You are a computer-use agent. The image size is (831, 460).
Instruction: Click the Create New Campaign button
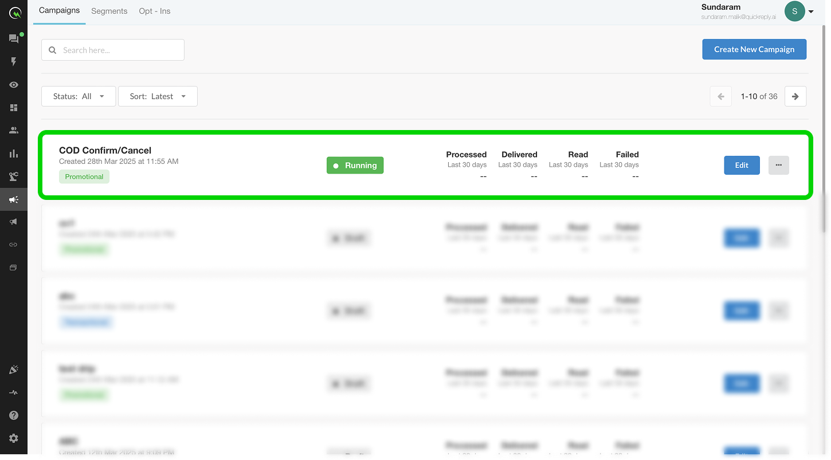tap(754, 49)
